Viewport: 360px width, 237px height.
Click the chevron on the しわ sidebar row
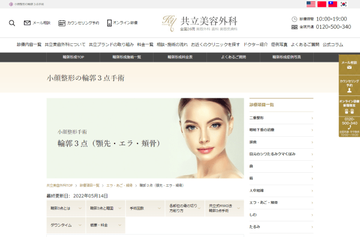pyautogui.click(x=312, y=215)
